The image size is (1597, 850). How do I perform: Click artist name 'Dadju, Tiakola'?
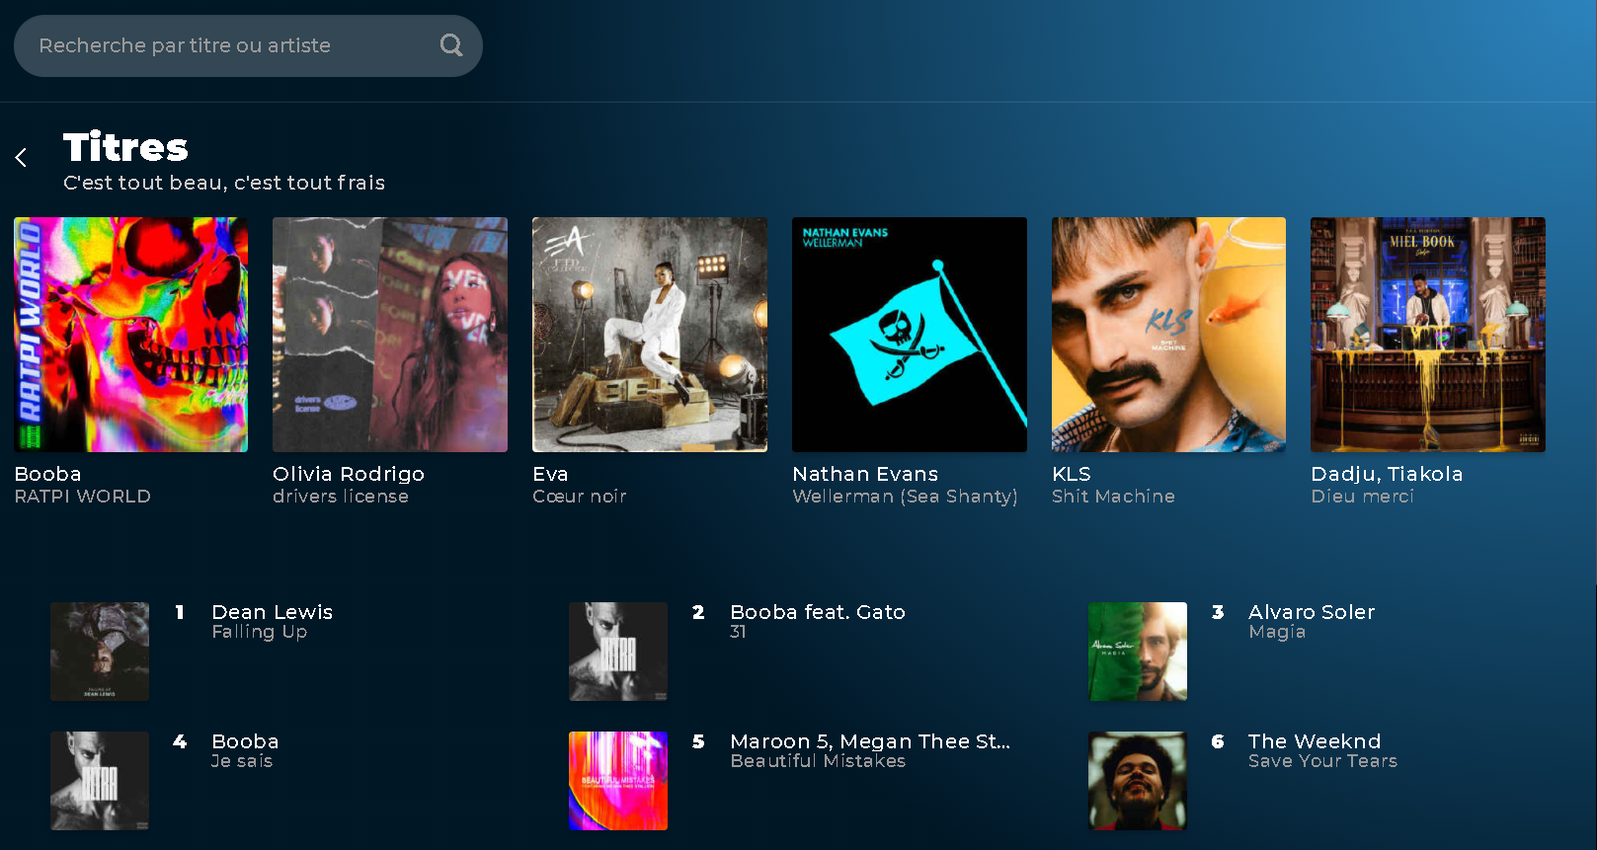(1387, 474)
